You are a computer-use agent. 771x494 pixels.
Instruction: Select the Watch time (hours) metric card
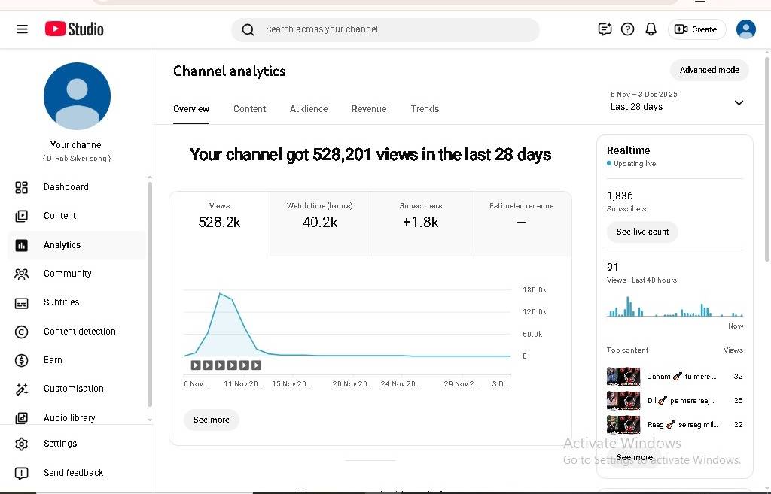point(319,216)
